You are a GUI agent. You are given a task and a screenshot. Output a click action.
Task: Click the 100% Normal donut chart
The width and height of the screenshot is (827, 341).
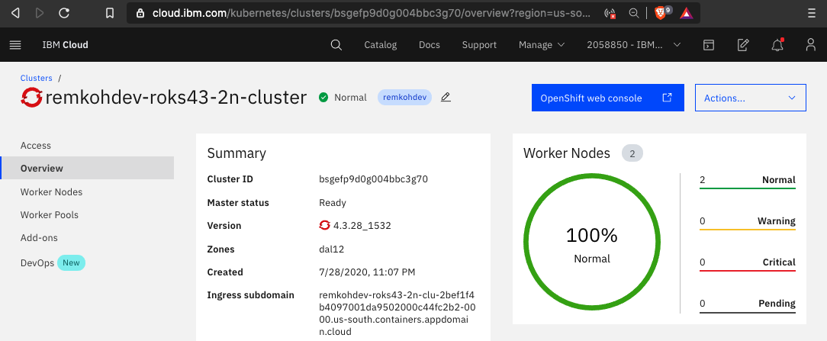coord(592,243)
